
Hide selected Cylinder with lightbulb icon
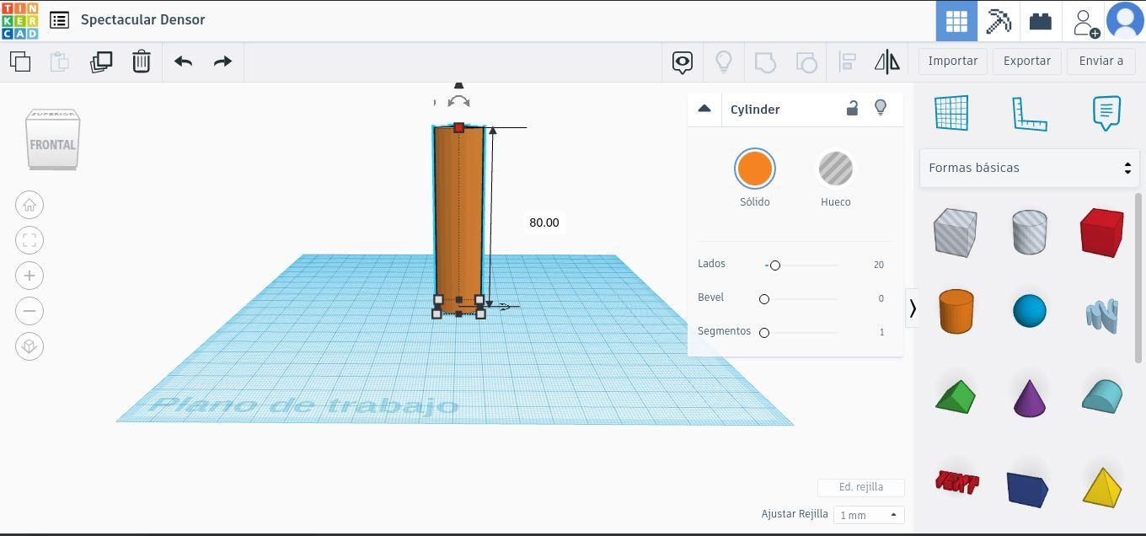881,108
